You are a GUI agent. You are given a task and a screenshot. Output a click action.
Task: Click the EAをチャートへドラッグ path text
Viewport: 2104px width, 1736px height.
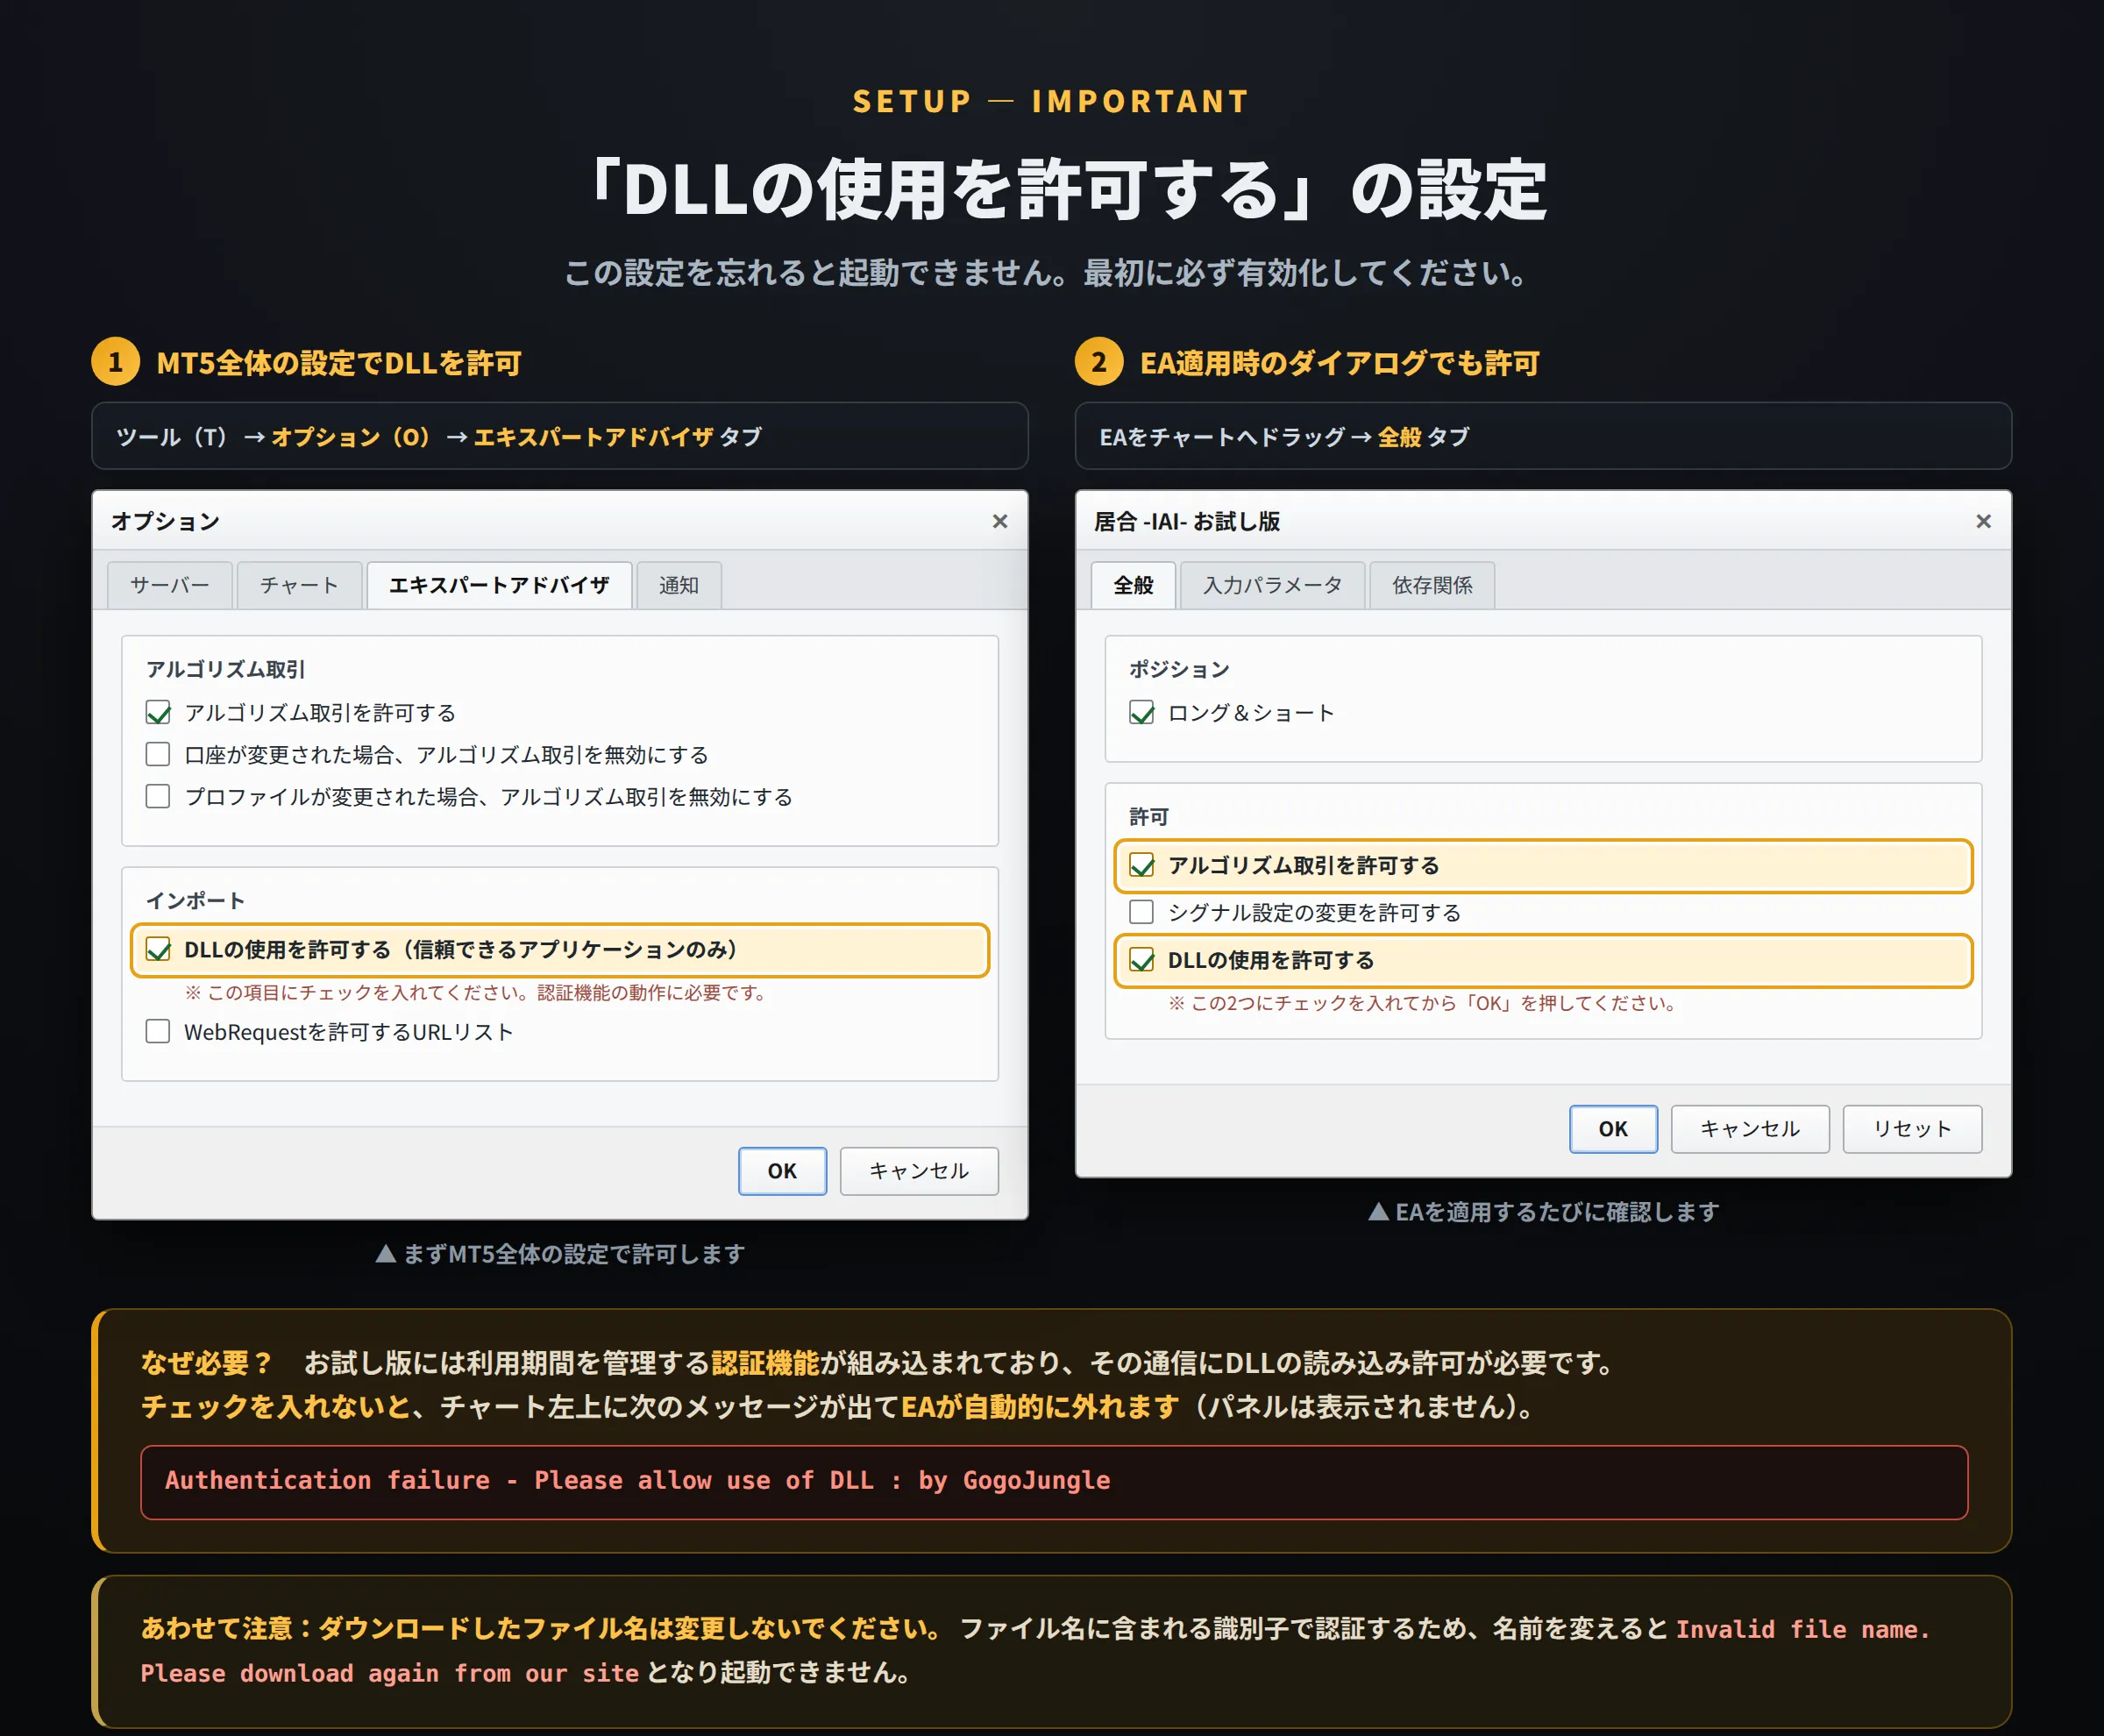[1284, 437]
